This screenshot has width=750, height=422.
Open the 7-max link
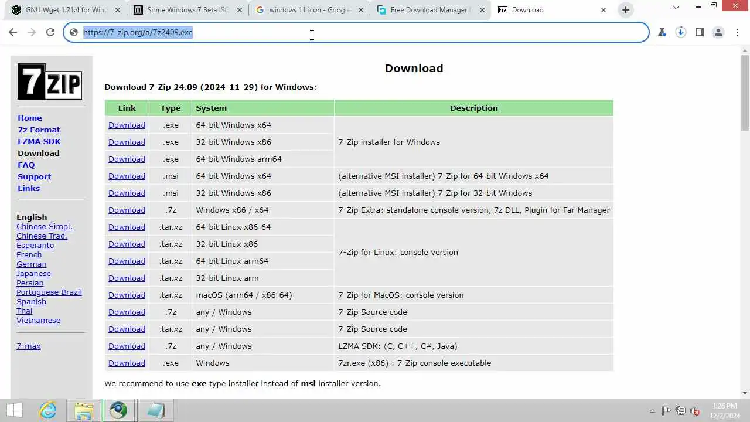[x=29, y=346]
